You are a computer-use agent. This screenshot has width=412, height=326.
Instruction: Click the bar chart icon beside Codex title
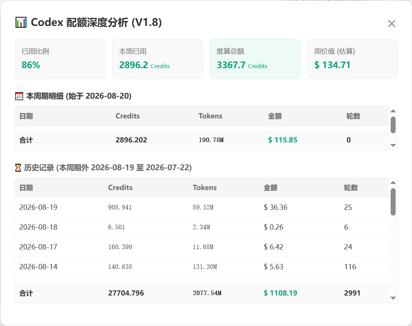(21, 22)
